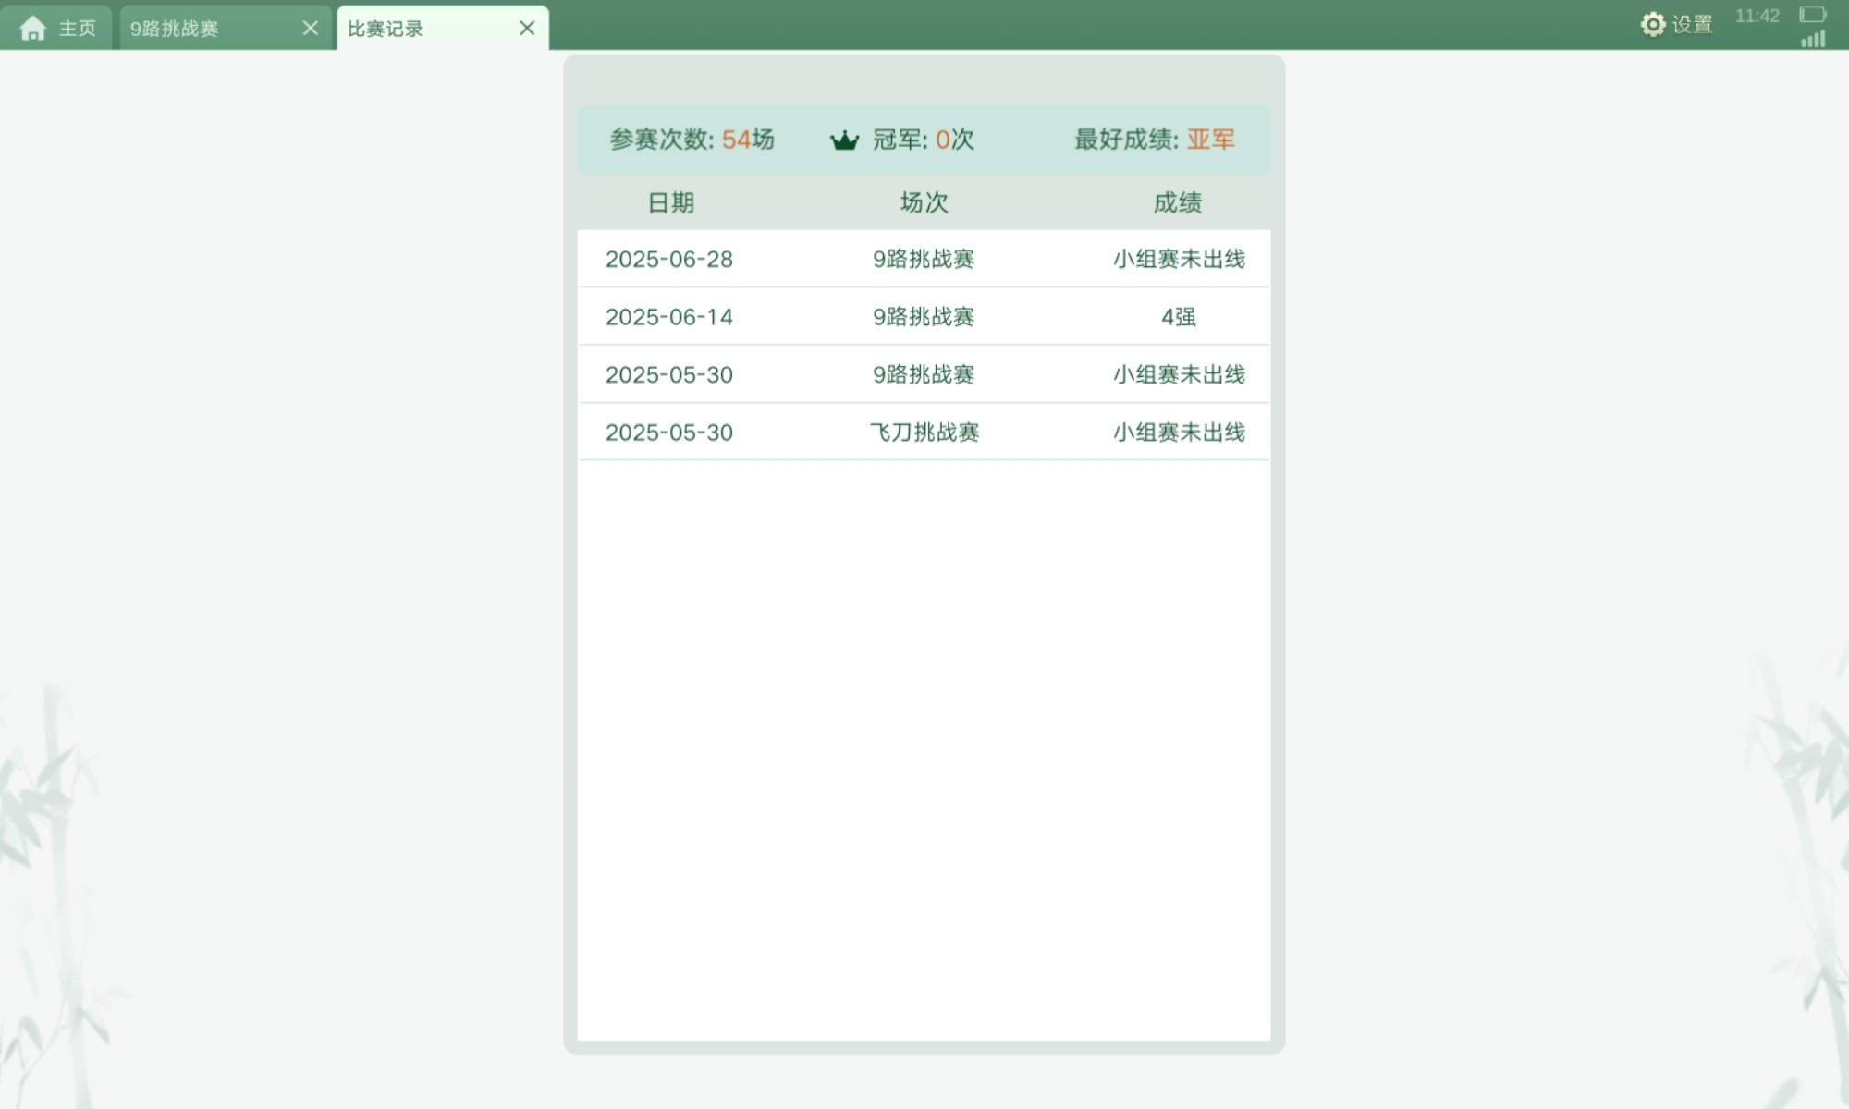The width and height of the screenshot is (1849, 1109).
Task: Click the crown champion icon
Action: [844, 140]
